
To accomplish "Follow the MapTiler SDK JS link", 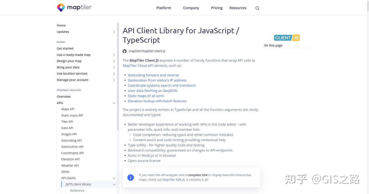I will (174, 180).
